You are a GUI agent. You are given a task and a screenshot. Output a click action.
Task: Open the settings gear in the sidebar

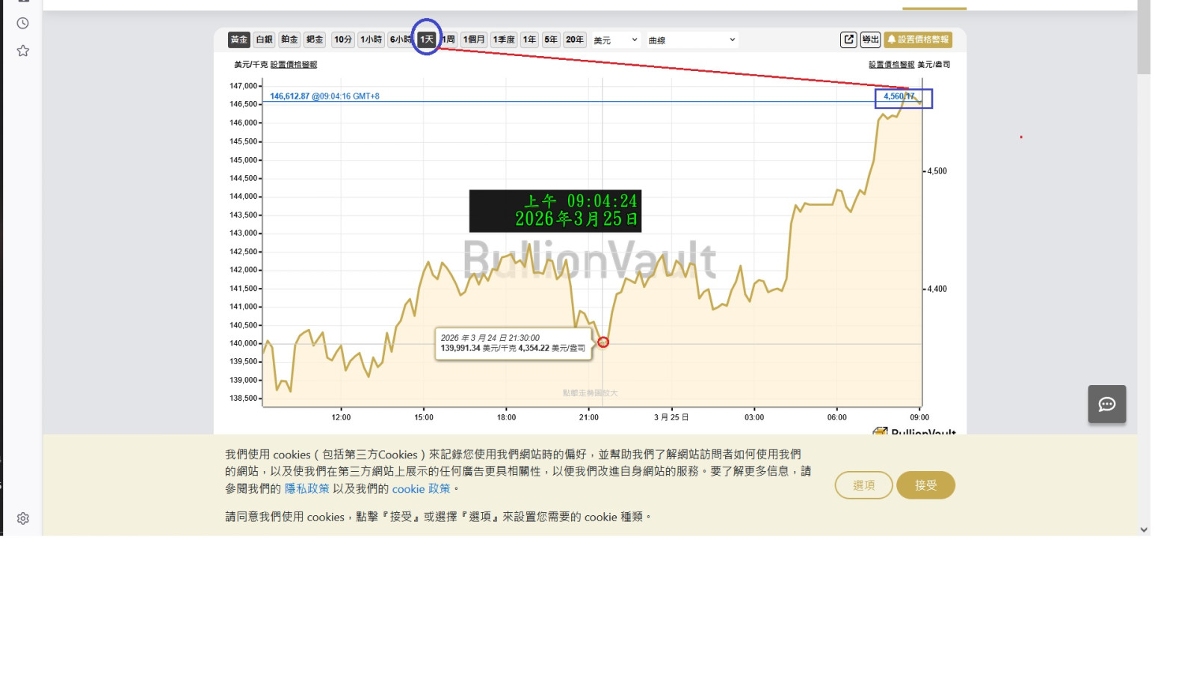23,518
